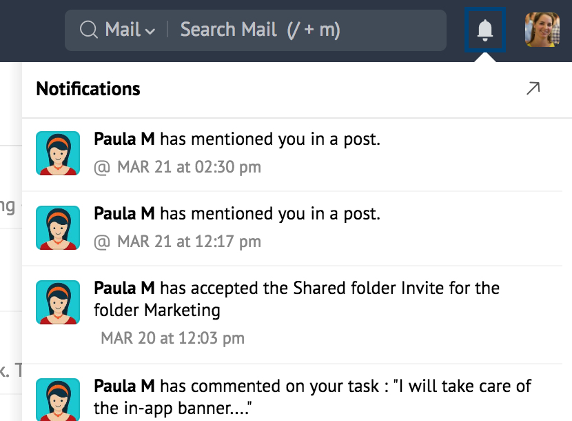Open notifications in expanded view arrow
Screen dimensions: 572x421
tap(533, 88)
